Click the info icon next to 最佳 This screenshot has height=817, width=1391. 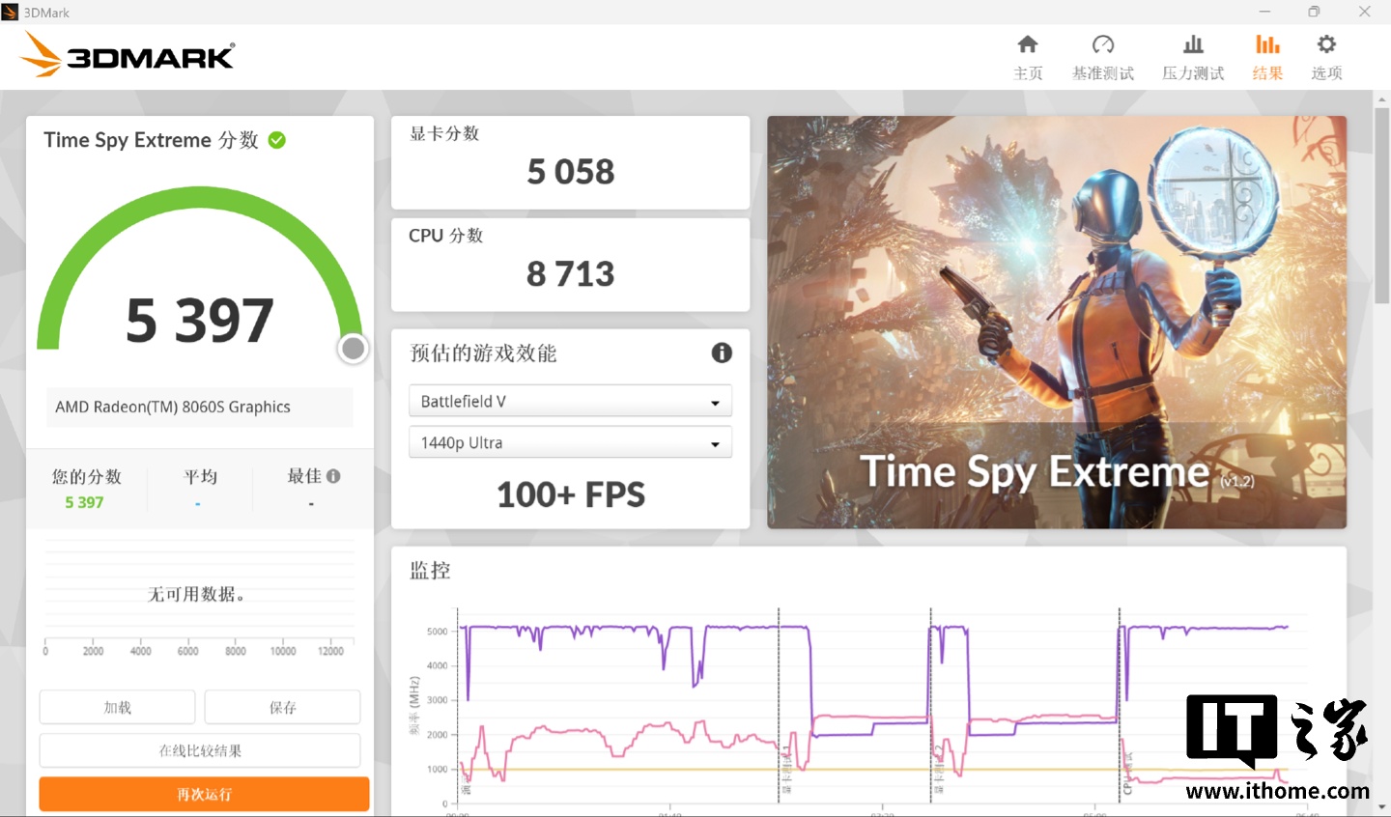[333, 476]
